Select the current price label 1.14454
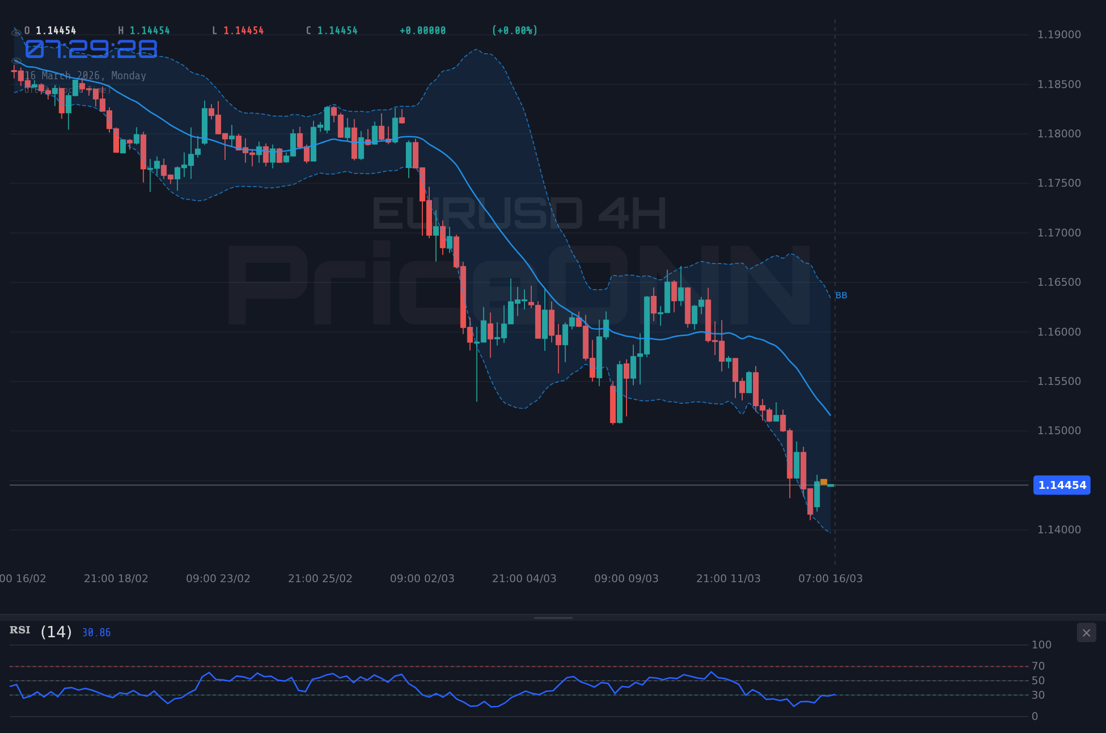The width and height of the screenshot is (1106, 733). [1062, 485]
